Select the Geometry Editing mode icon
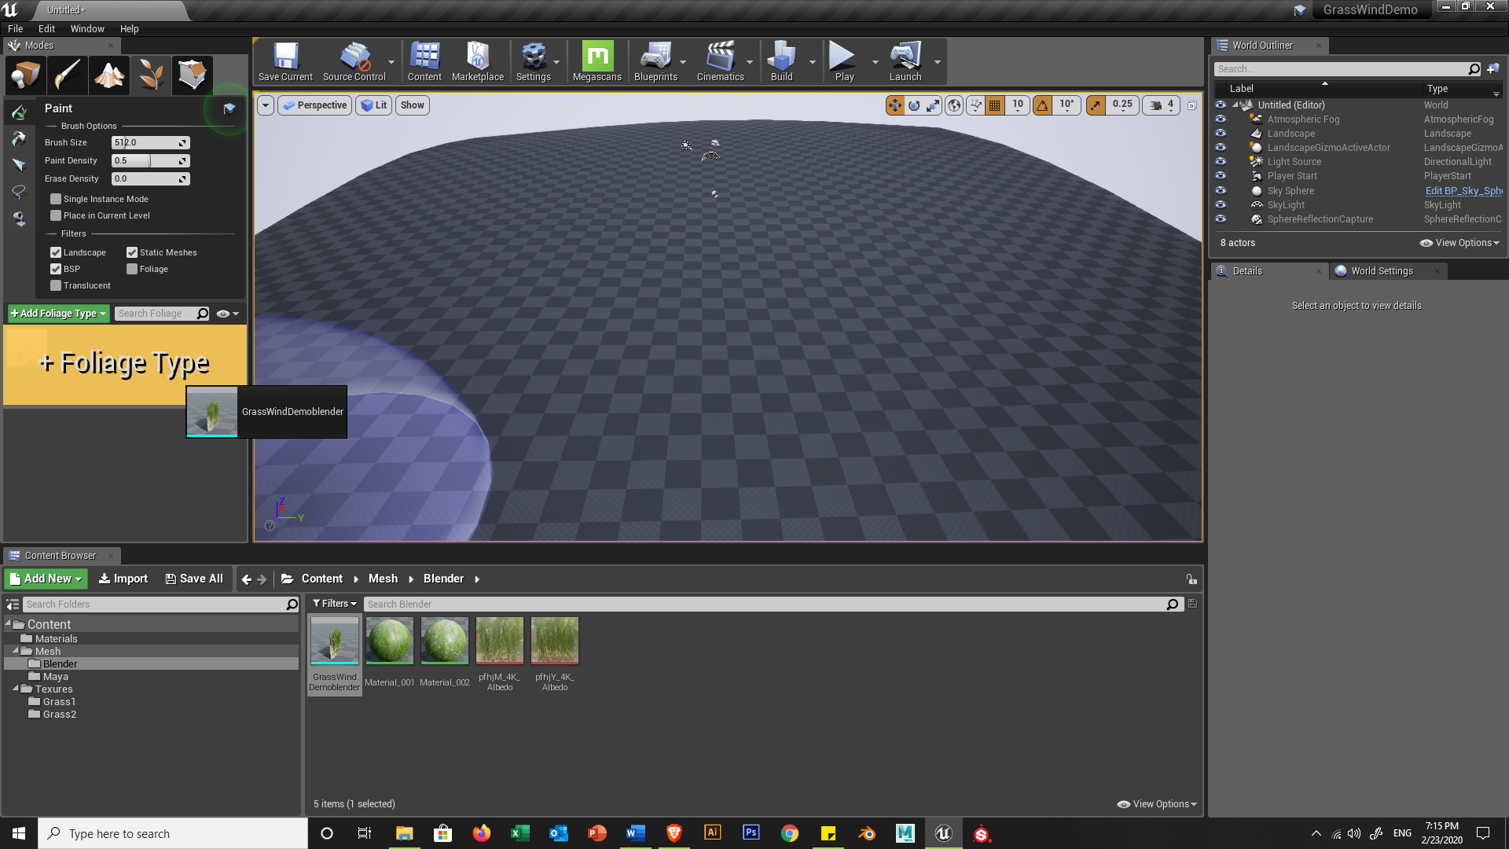This screenshot has height=849, width=1509. point(193,75)
